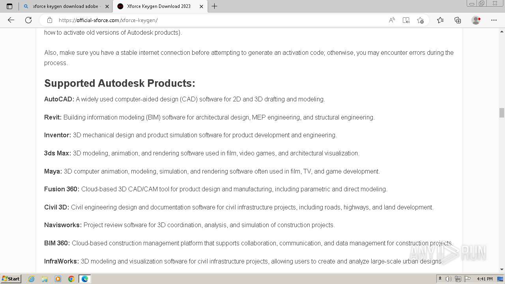The image size is (505, 284).
Task: Open the Settings and more menu
Action: [x=494, y=20]
